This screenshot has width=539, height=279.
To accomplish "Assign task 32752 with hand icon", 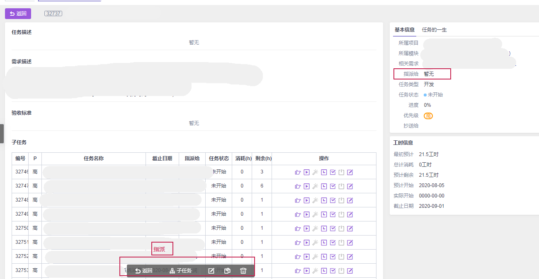I will click(297, 257).
